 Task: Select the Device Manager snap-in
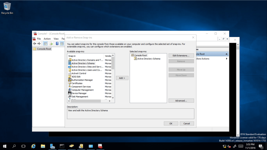click(79, 93)
